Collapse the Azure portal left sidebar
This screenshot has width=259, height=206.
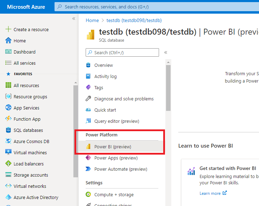pyautogui.click(x=74, y=19)
